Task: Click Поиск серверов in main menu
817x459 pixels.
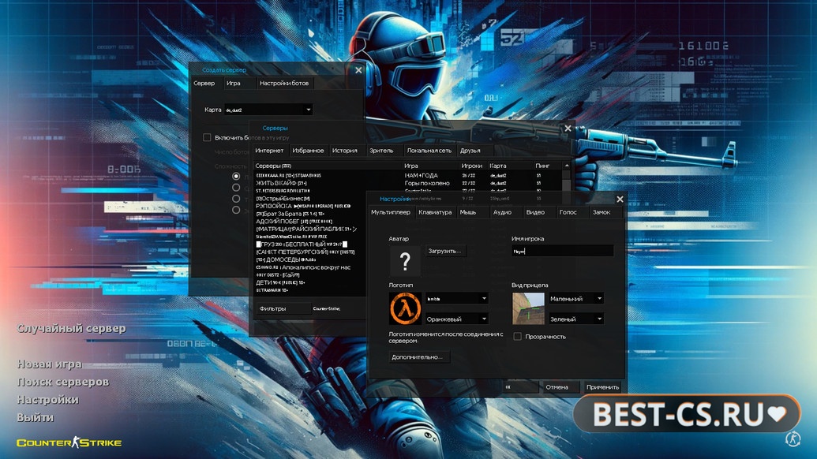Action: point(63,382)
